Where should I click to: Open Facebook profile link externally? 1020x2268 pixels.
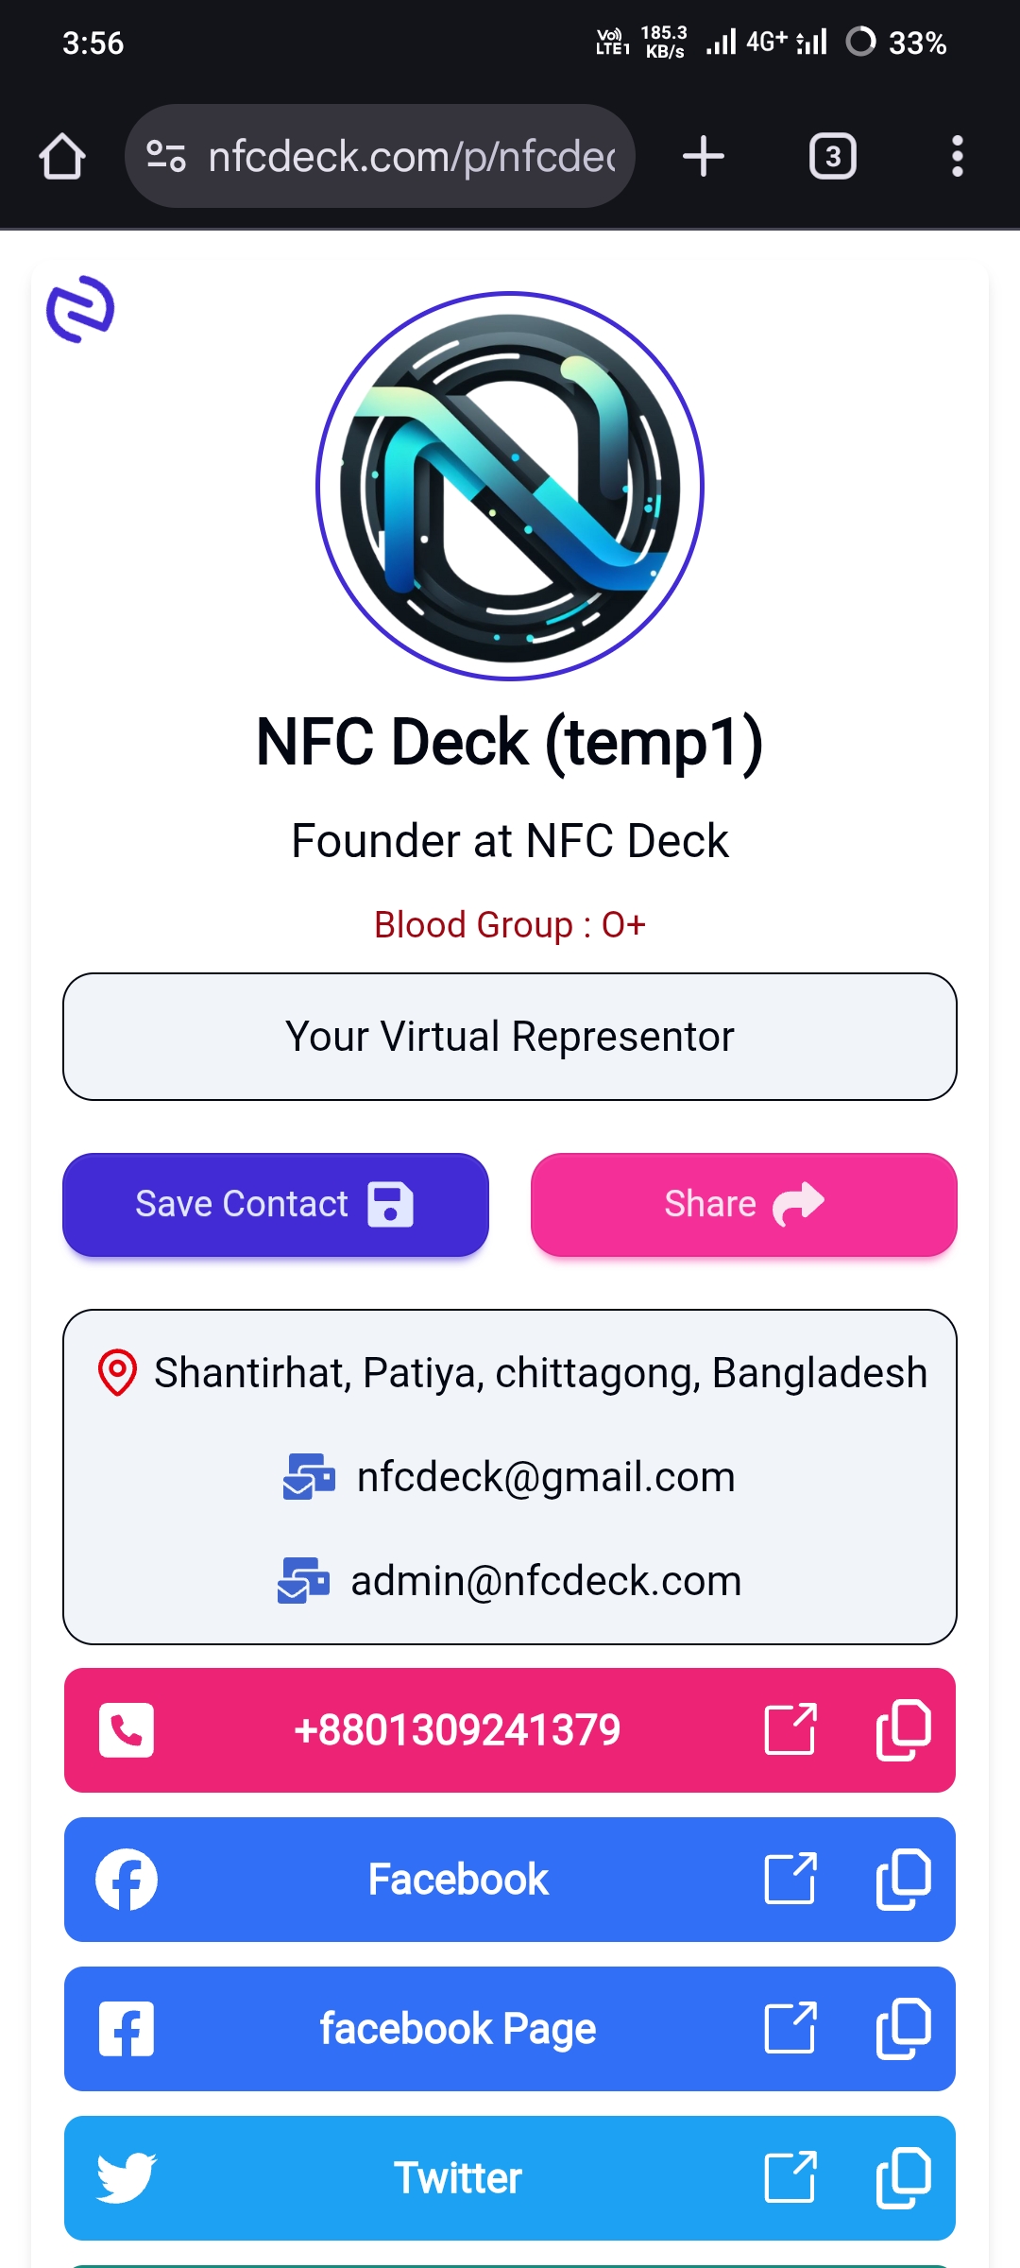[x=790, y=1879]
